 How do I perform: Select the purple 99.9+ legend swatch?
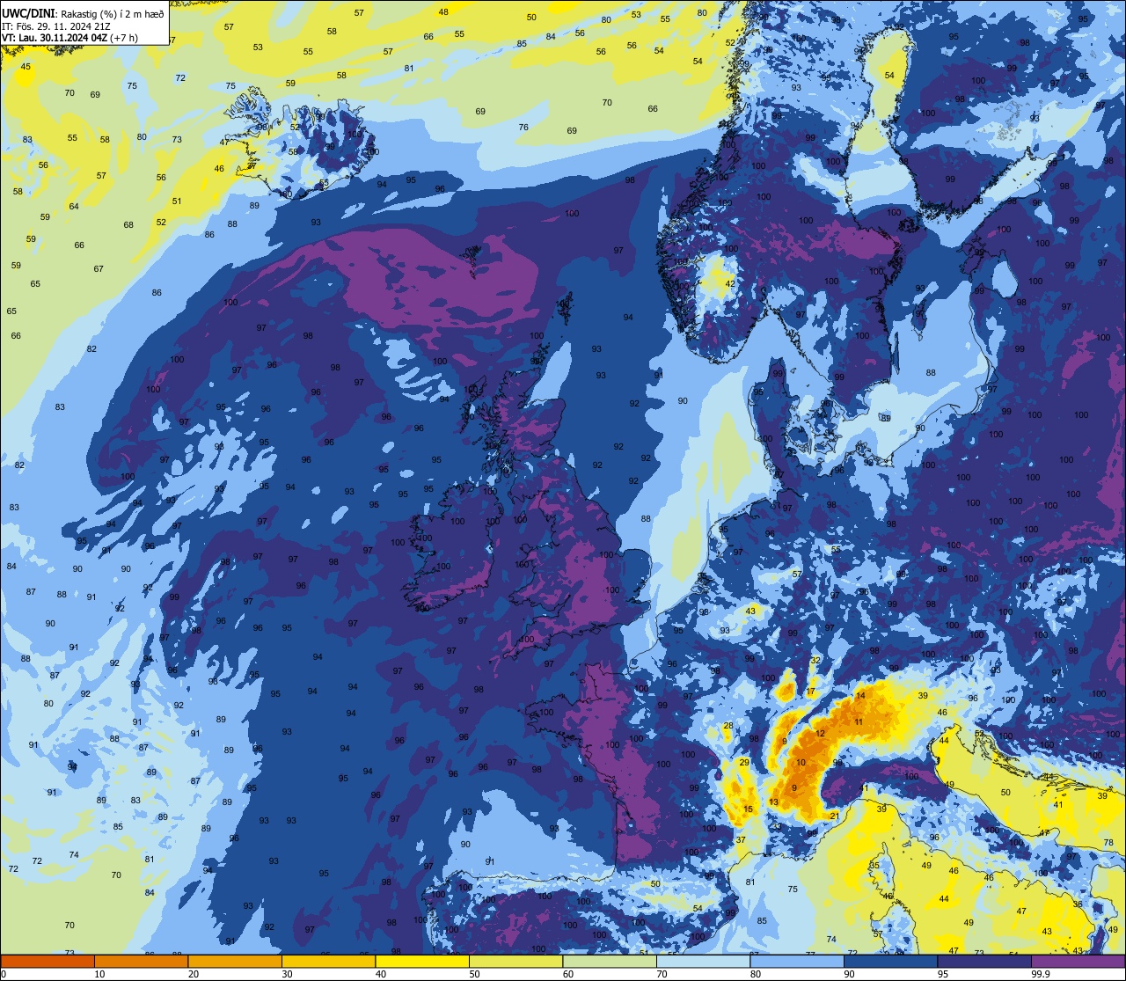[1078, 962]
